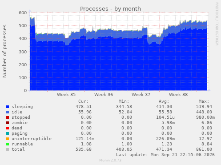221x165 pixels.
Task: Click the 'Processes - by month' title
Action: [110, 9]
